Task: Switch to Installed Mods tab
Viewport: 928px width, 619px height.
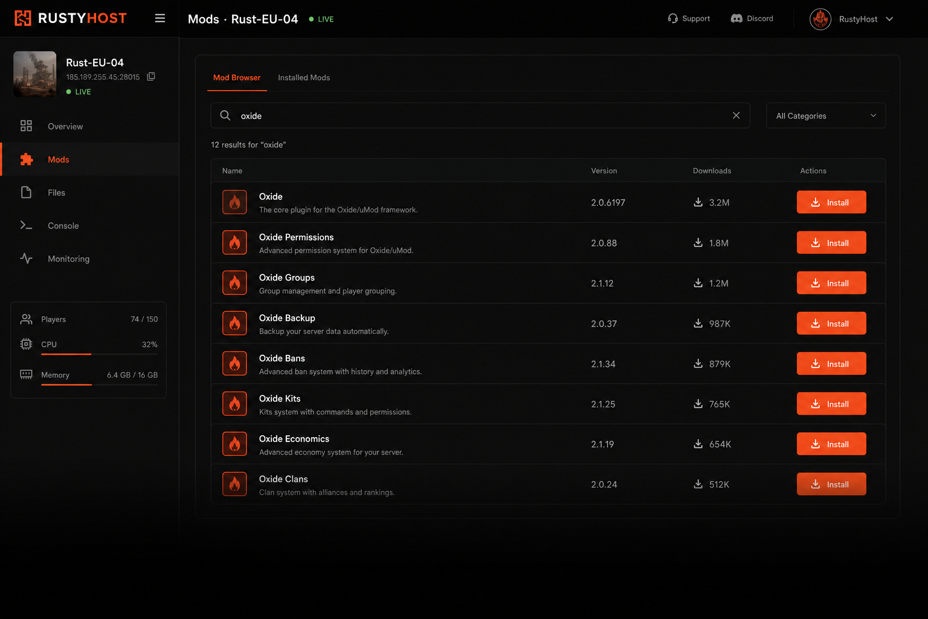Action: click(304, 78)
